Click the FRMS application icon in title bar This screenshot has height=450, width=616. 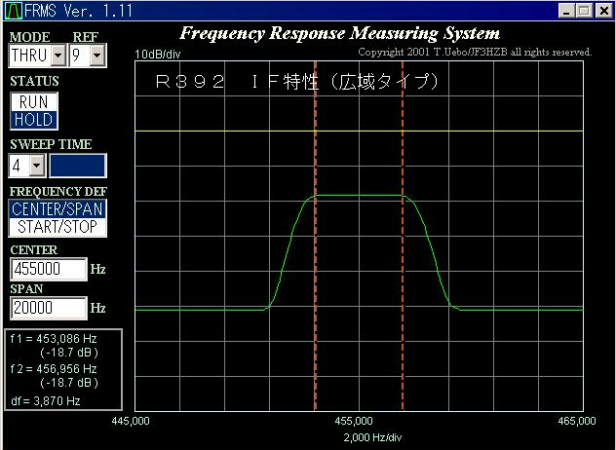click(x=13, y=10)
